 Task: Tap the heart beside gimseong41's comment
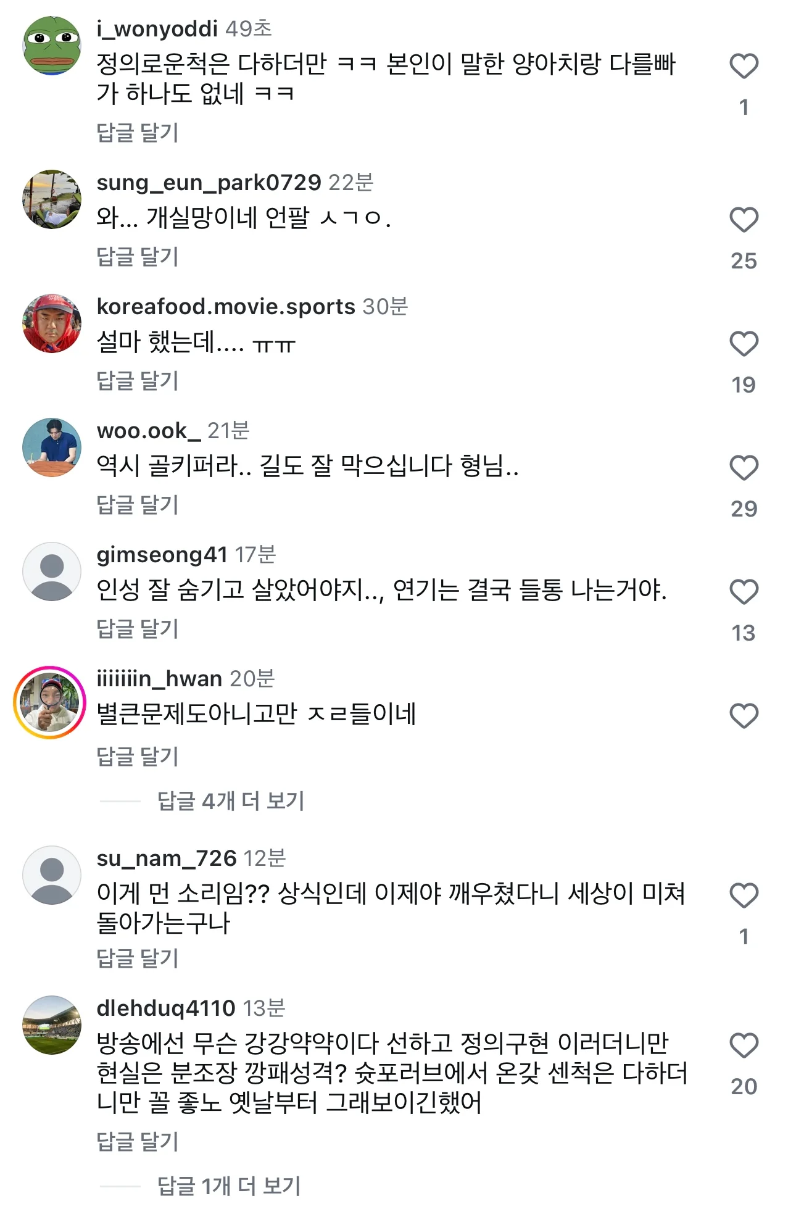tap(744, 592)
